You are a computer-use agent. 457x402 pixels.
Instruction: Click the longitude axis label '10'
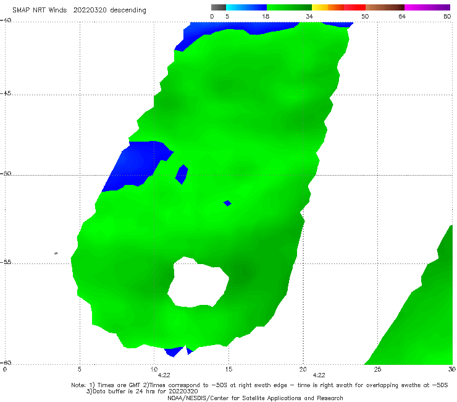coord(154,369)
